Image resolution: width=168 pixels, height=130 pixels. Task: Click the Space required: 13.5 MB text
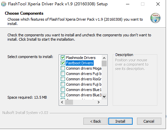pos(27,97)
